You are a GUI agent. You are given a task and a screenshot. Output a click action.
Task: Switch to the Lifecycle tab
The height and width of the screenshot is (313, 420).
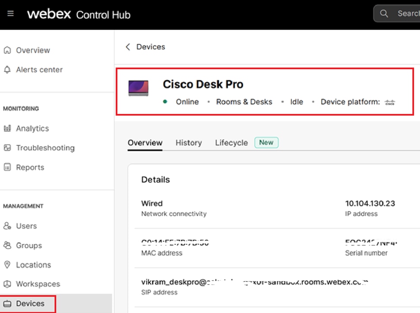click(x=232, y=143)
